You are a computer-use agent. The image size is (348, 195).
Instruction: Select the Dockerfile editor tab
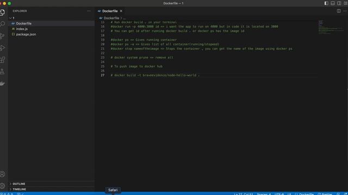click(x=110, y=11)
